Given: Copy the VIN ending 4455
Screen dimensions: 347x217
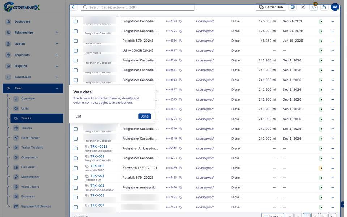Looking at the screenshot, I should click(x=180, y=178).
